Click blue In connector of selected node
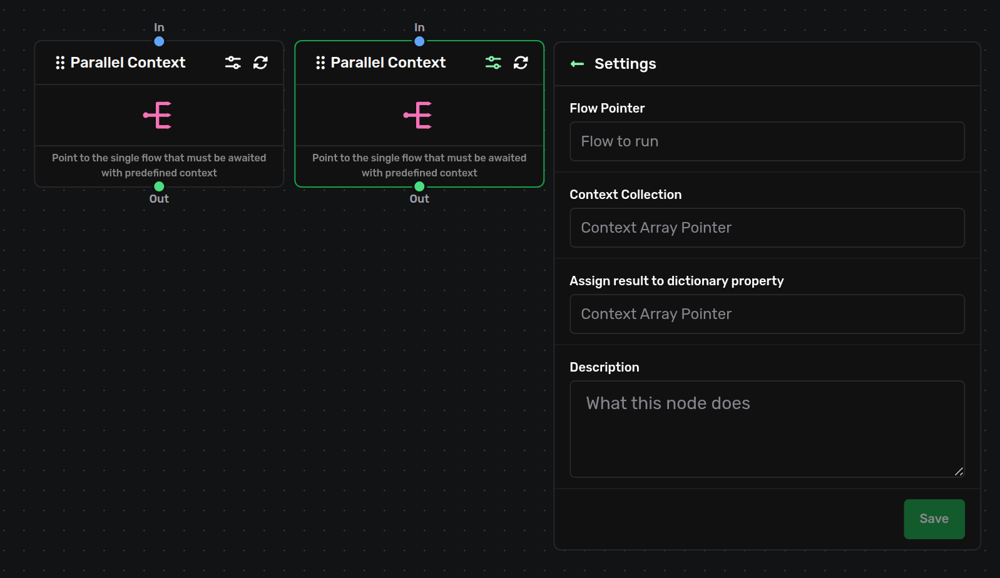 pyautogui.click(x=419, y=41)
